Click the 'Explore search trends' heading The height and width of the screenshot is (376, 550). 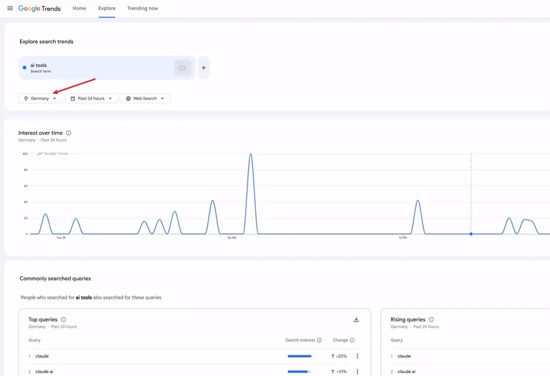(46, 42)
